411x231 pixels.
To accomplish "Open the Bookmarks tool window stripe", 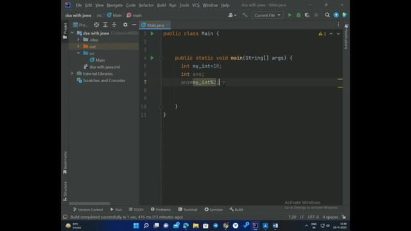I will (x=65, y=162).
